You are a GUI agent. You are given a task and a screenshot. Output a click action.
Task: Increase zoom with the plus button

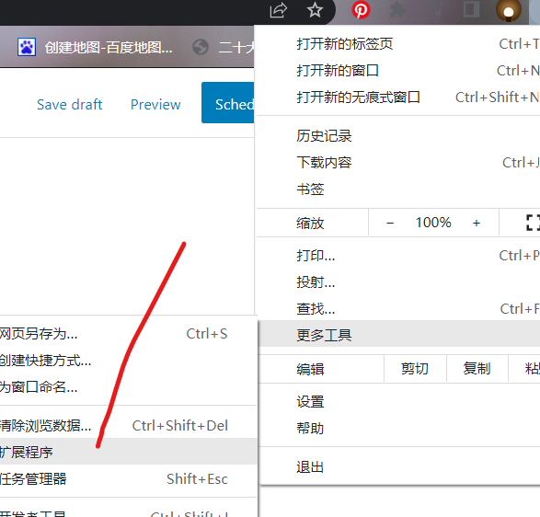[x=477, y=223]
